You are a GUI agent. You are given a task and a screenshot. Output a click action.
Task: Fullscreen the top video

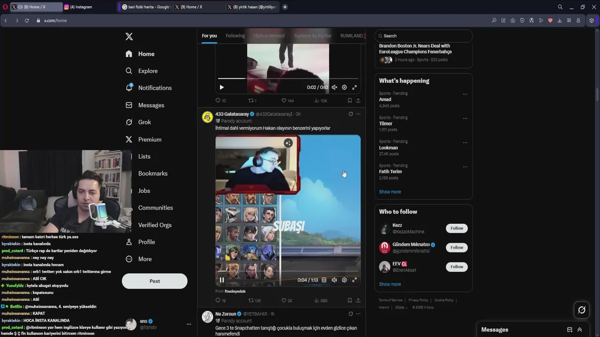354,88
